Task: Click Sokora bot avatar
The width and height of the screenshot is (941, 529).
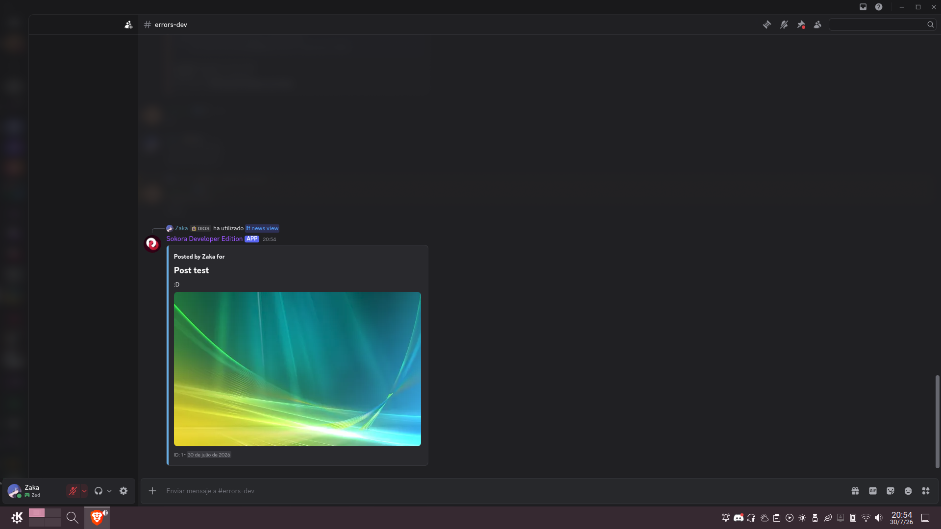Action: (x=152, y=243)
